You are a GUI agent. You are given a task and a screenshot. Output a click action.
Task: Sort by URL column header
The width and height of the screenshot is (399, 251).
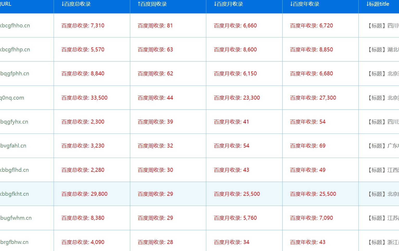click(5, 4)
